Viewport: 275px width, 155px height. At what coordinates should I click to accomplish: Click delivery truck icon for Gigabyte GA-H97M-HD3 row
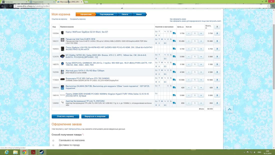(174, 49)
